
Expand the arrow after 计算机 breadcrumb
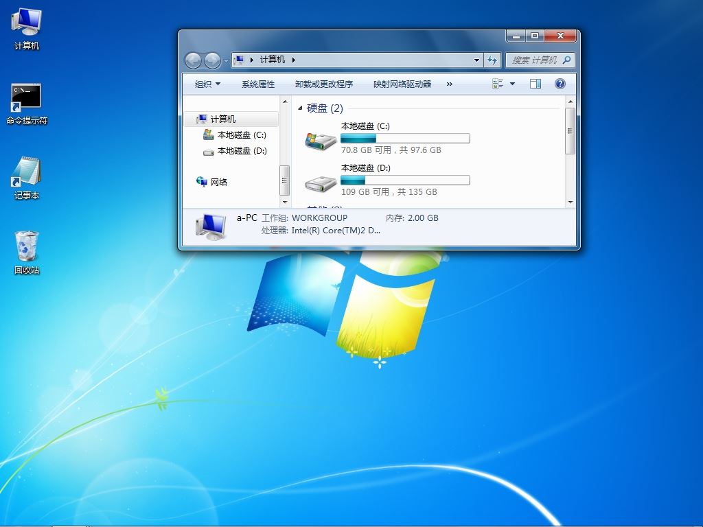pyautogui.click(x=294, y=60)
